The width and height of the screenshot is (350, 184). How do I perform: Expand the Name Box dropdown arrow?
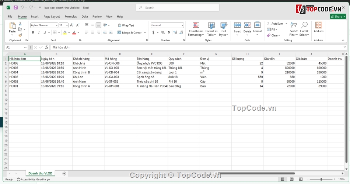[x=25, y=47]
